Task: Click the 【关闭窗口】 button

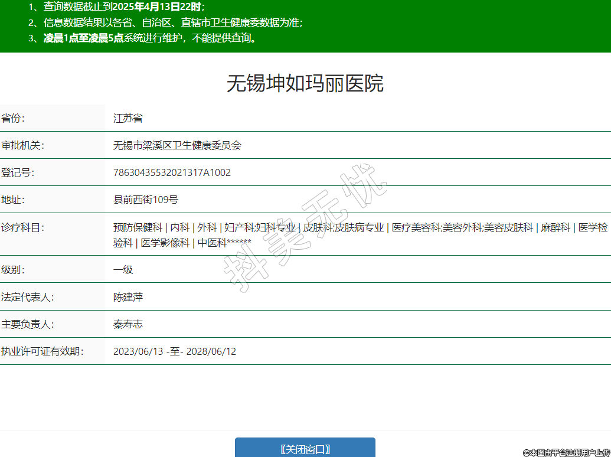Action: (x=305, y=448)
